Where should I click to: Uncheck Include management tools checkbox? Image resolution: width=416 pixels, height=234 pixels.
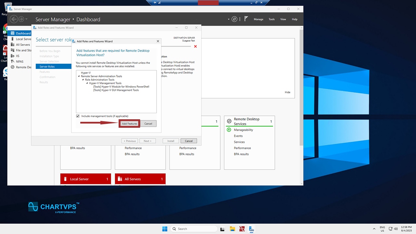coord(78,116)
